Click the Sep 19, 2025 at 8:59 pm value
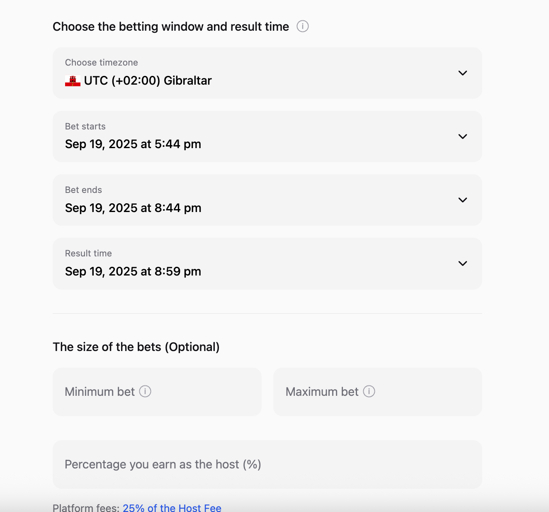The image size is (549, 512). 133,271
